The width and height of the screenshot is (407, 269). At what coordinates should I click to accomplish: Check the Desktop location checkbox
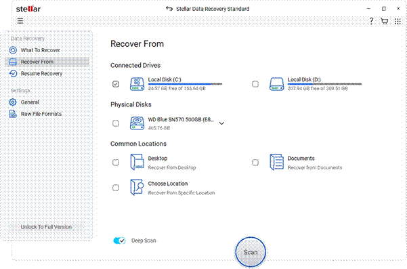tap(116, 163)
